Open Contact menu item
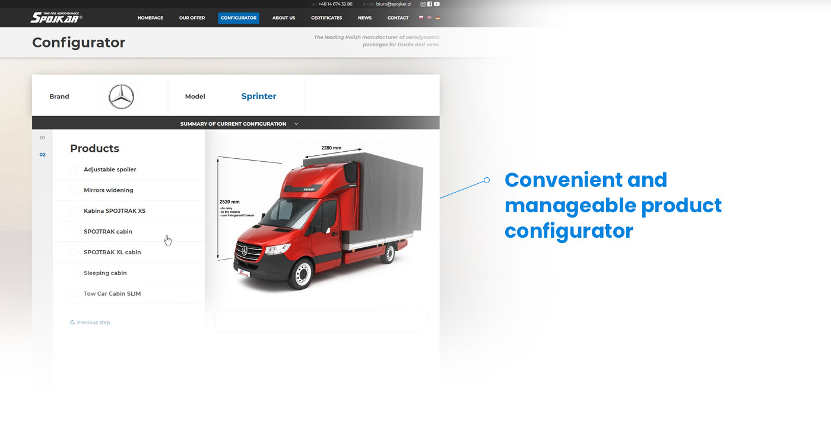The height and width of the screenshot is (444, 831). pos(398,18)
